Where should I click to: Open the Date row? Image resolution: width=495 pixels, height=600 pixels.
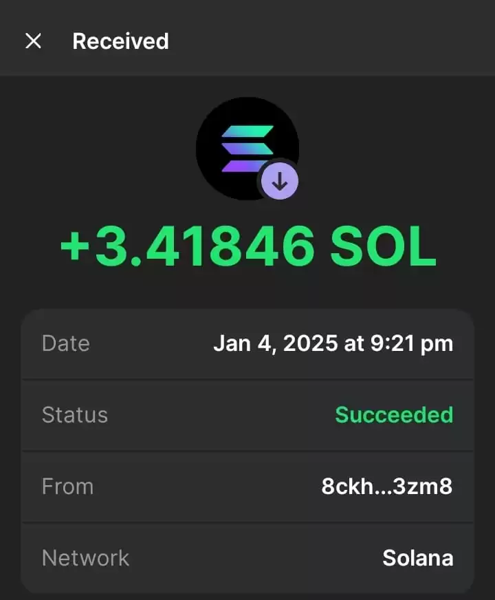click(x=247, y=343)
